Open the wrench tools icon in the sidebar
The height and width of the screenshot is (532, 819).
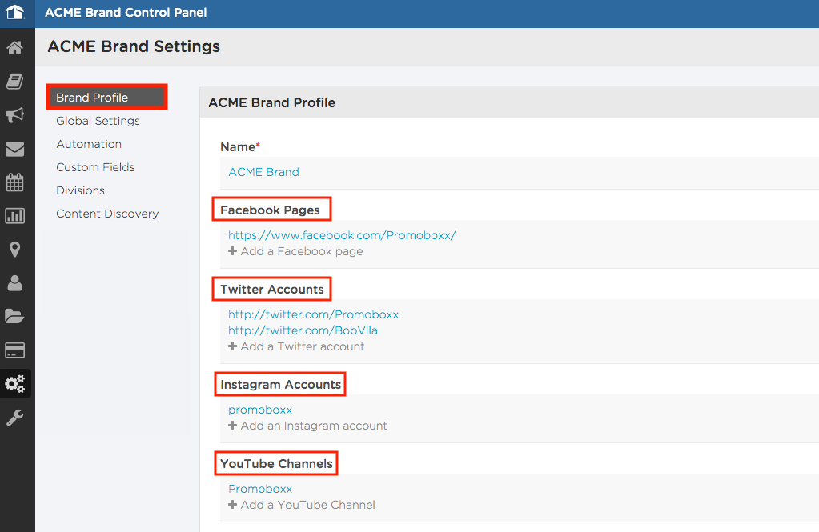tap(14, 418)
